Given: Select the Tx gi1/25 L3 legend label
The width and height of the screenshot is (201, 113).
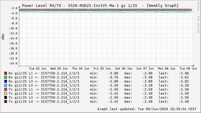Looking at the screenshot, I should [44, 98].
